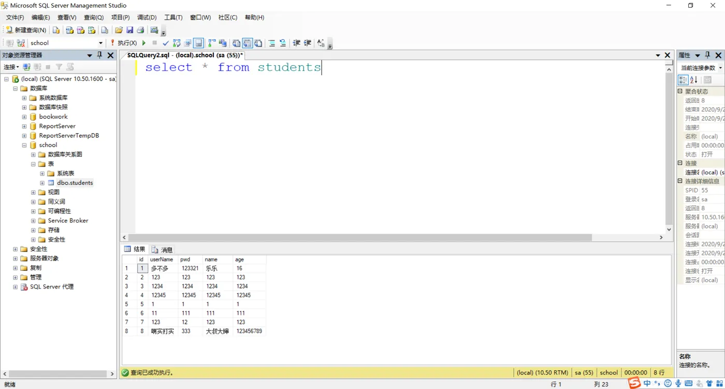Image resolution: width=725 pixels, height=389 pixels.
Task: Open the 编辑(E) menu
Action: pyautogui.click(x=41, y=17)
